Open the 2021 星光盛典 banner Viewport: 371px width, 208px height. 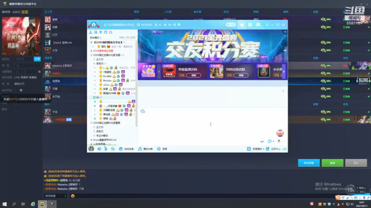(x=213, y=46)
